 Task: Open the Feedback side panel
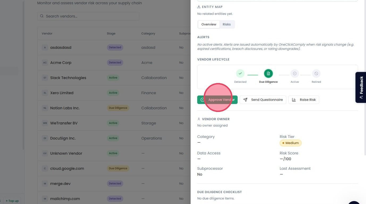pos(361,88)
